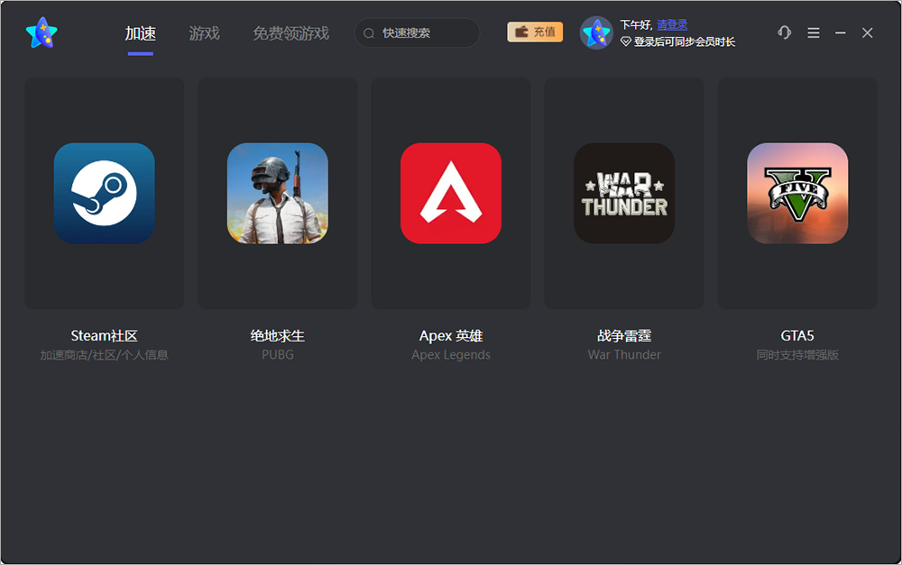Click the user avatar star icon
This screenshot has width=902, height=565.
coord(596,32)
